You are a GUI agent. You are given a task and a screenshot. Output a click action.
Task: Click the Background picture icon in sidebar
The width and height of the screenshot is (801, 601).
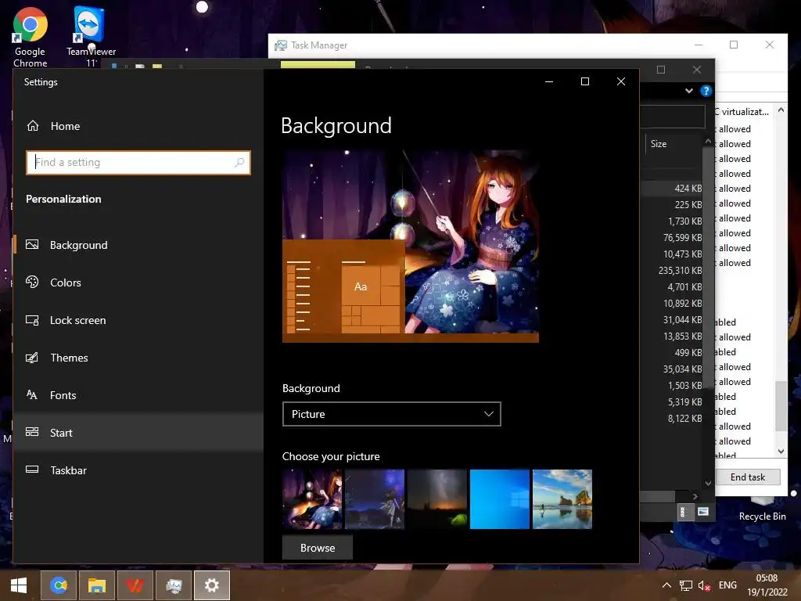pyautogui.click(x=32, y=244)
